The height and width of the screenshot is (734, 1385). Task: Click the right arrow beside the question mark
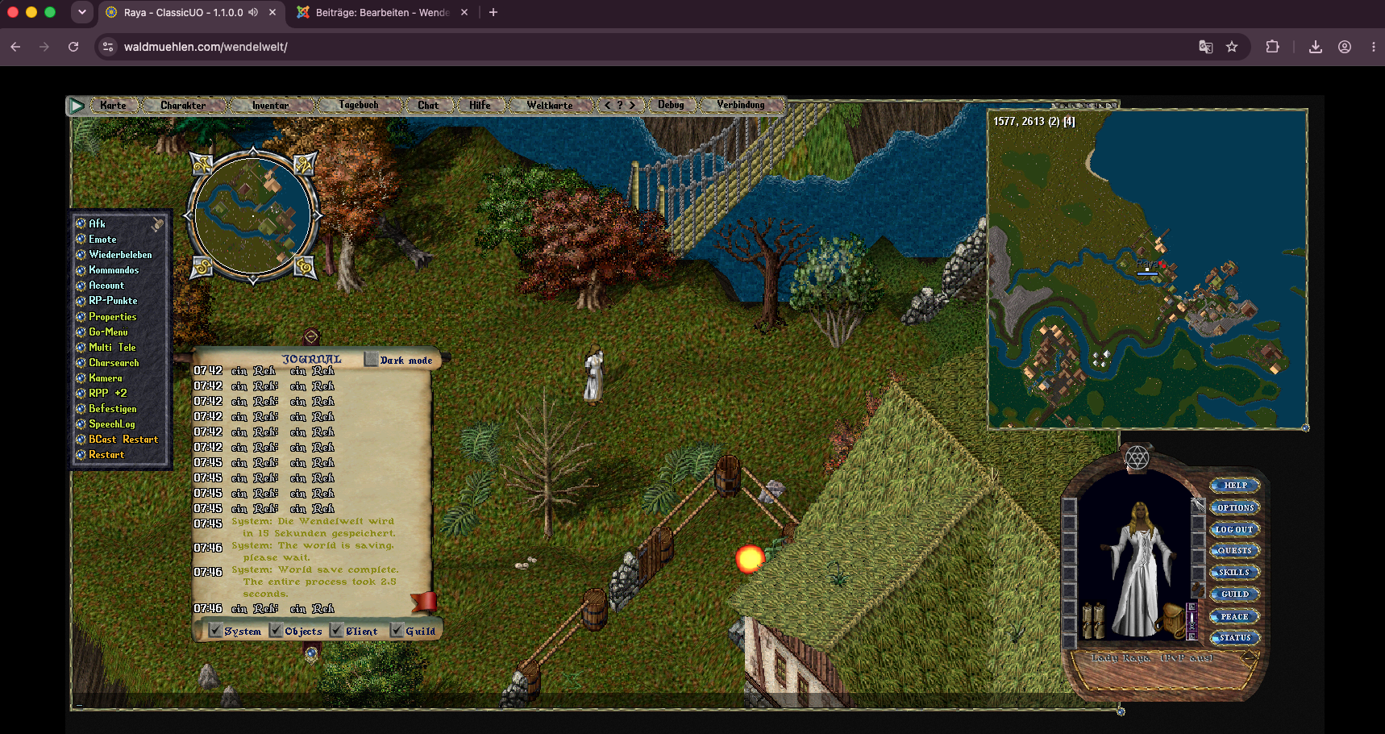pyautogui.click(x=632, y=106)
